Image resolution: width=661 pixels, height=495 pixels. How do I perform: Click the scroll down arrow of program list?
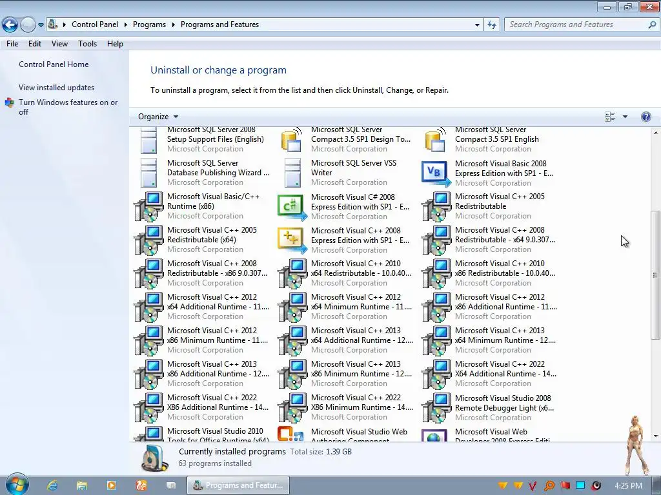coord(656,436)
